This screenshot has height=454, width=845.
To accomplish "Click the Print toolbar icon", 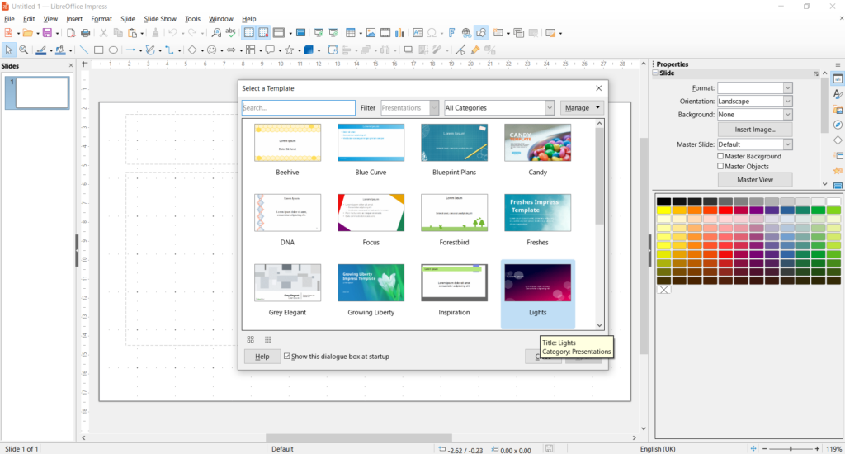I will coord(85,33).
